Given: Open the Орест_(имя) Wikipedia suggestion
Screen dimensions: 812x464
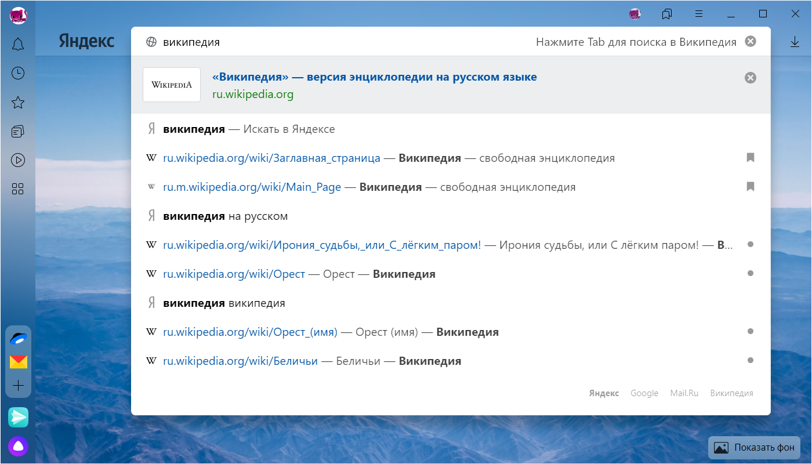Looking at the screenshot, I should (x=451, y=332).
